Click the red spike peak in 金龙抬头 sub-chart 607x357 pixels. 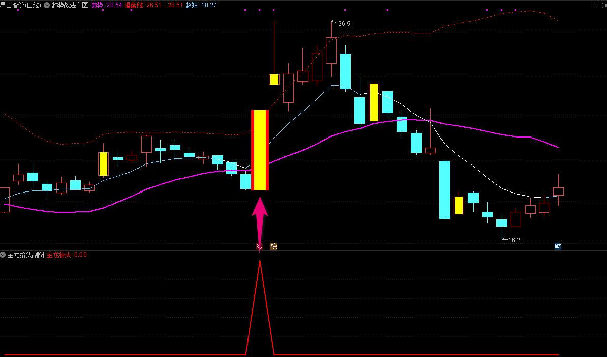[x=260, y=261]
